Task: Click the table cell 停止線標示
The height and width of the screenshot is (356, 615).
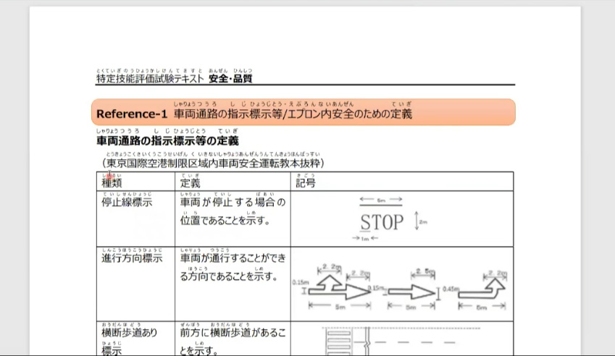Action: click(x=127, y=202)
